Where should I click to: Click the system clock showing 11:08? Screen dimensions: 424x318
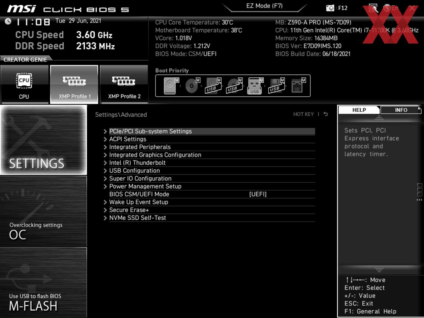tap(33, 22)
